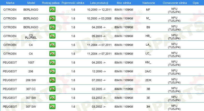Click the petrol fuel icon in C4 LC_ row
The height and width of the screenshot is (111, 204).
click(52, 54)
